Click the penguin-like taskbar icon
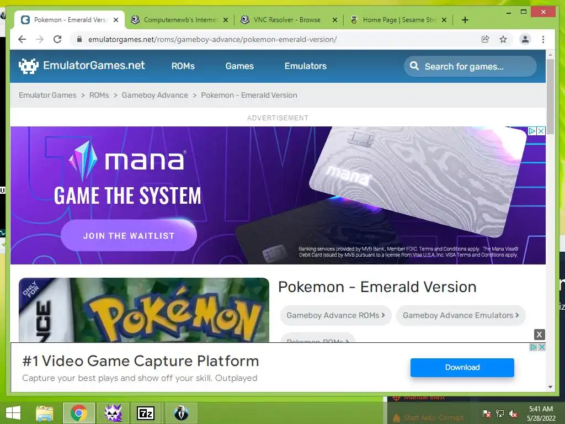This screenshot has width=565, height=424. pos(181,413)
